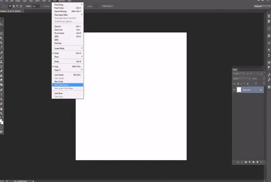Viewport: 271px width, 182px height.
Task: Select the Zoom tool in the toolbox
Action: (x=2, y=114)
